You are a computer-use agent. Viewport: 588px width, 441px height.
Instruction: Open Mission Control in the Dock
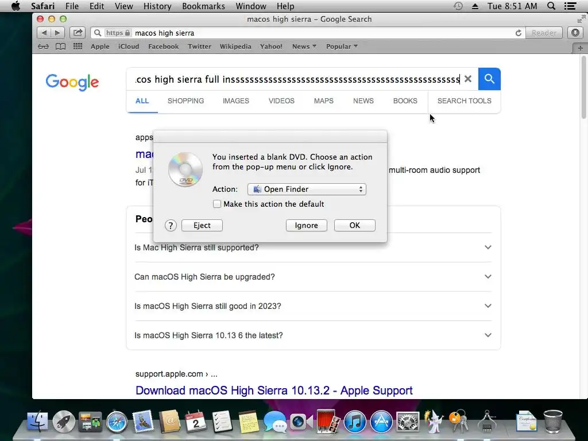click(90, 421)
